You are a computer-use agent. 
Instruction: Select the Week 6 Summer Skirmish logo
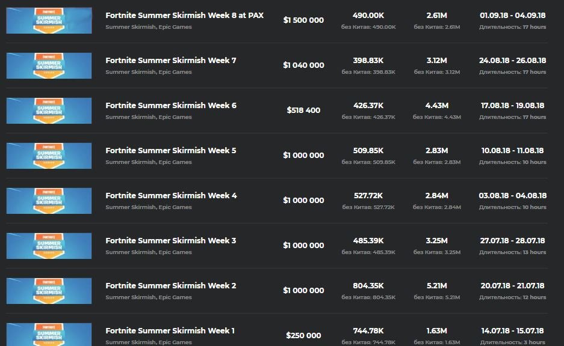tap(49, 111)
